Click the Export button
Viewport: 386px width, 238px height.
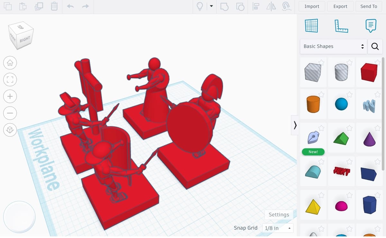tap(340, 6)
